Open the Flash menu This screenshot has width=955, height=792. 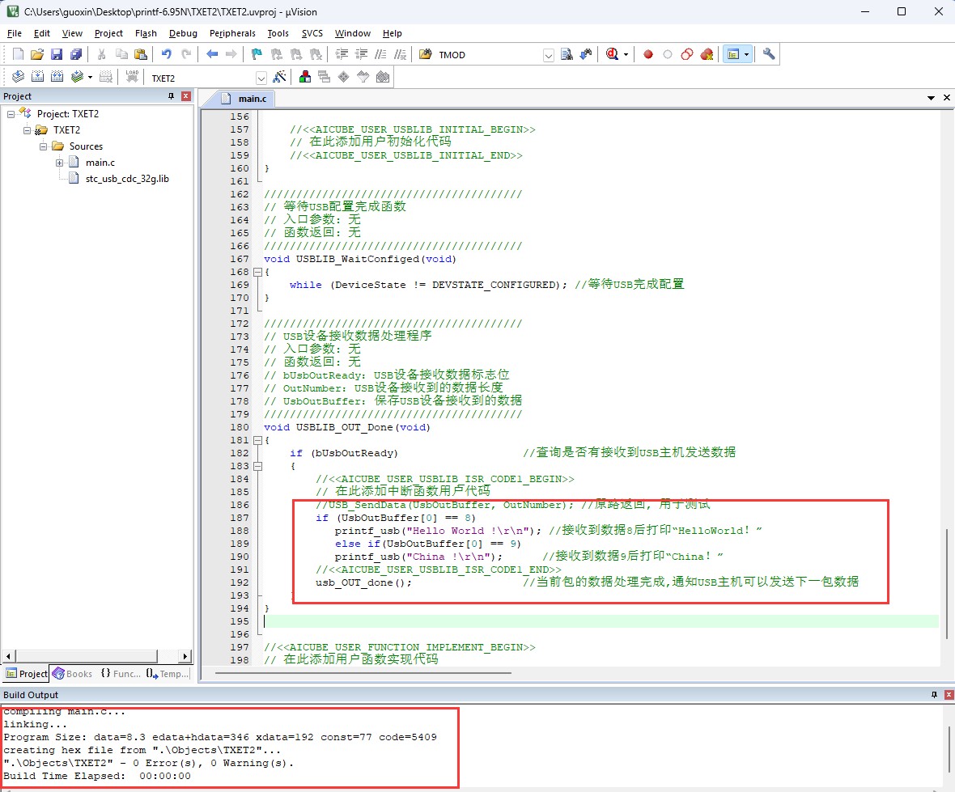tap(146, 33)
